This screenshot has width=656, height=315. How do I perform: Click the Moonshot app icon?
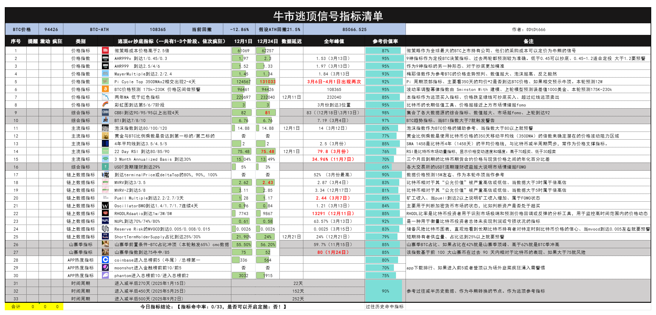105,268
